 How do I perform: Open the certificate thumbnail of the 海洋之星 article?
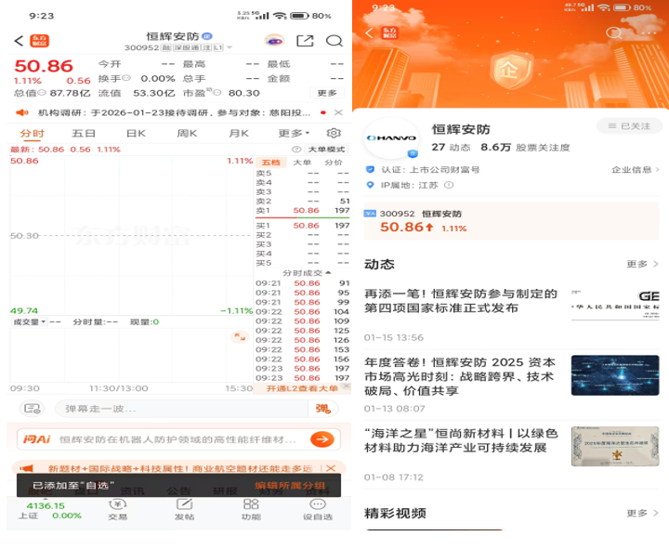[x=615, y=446]
